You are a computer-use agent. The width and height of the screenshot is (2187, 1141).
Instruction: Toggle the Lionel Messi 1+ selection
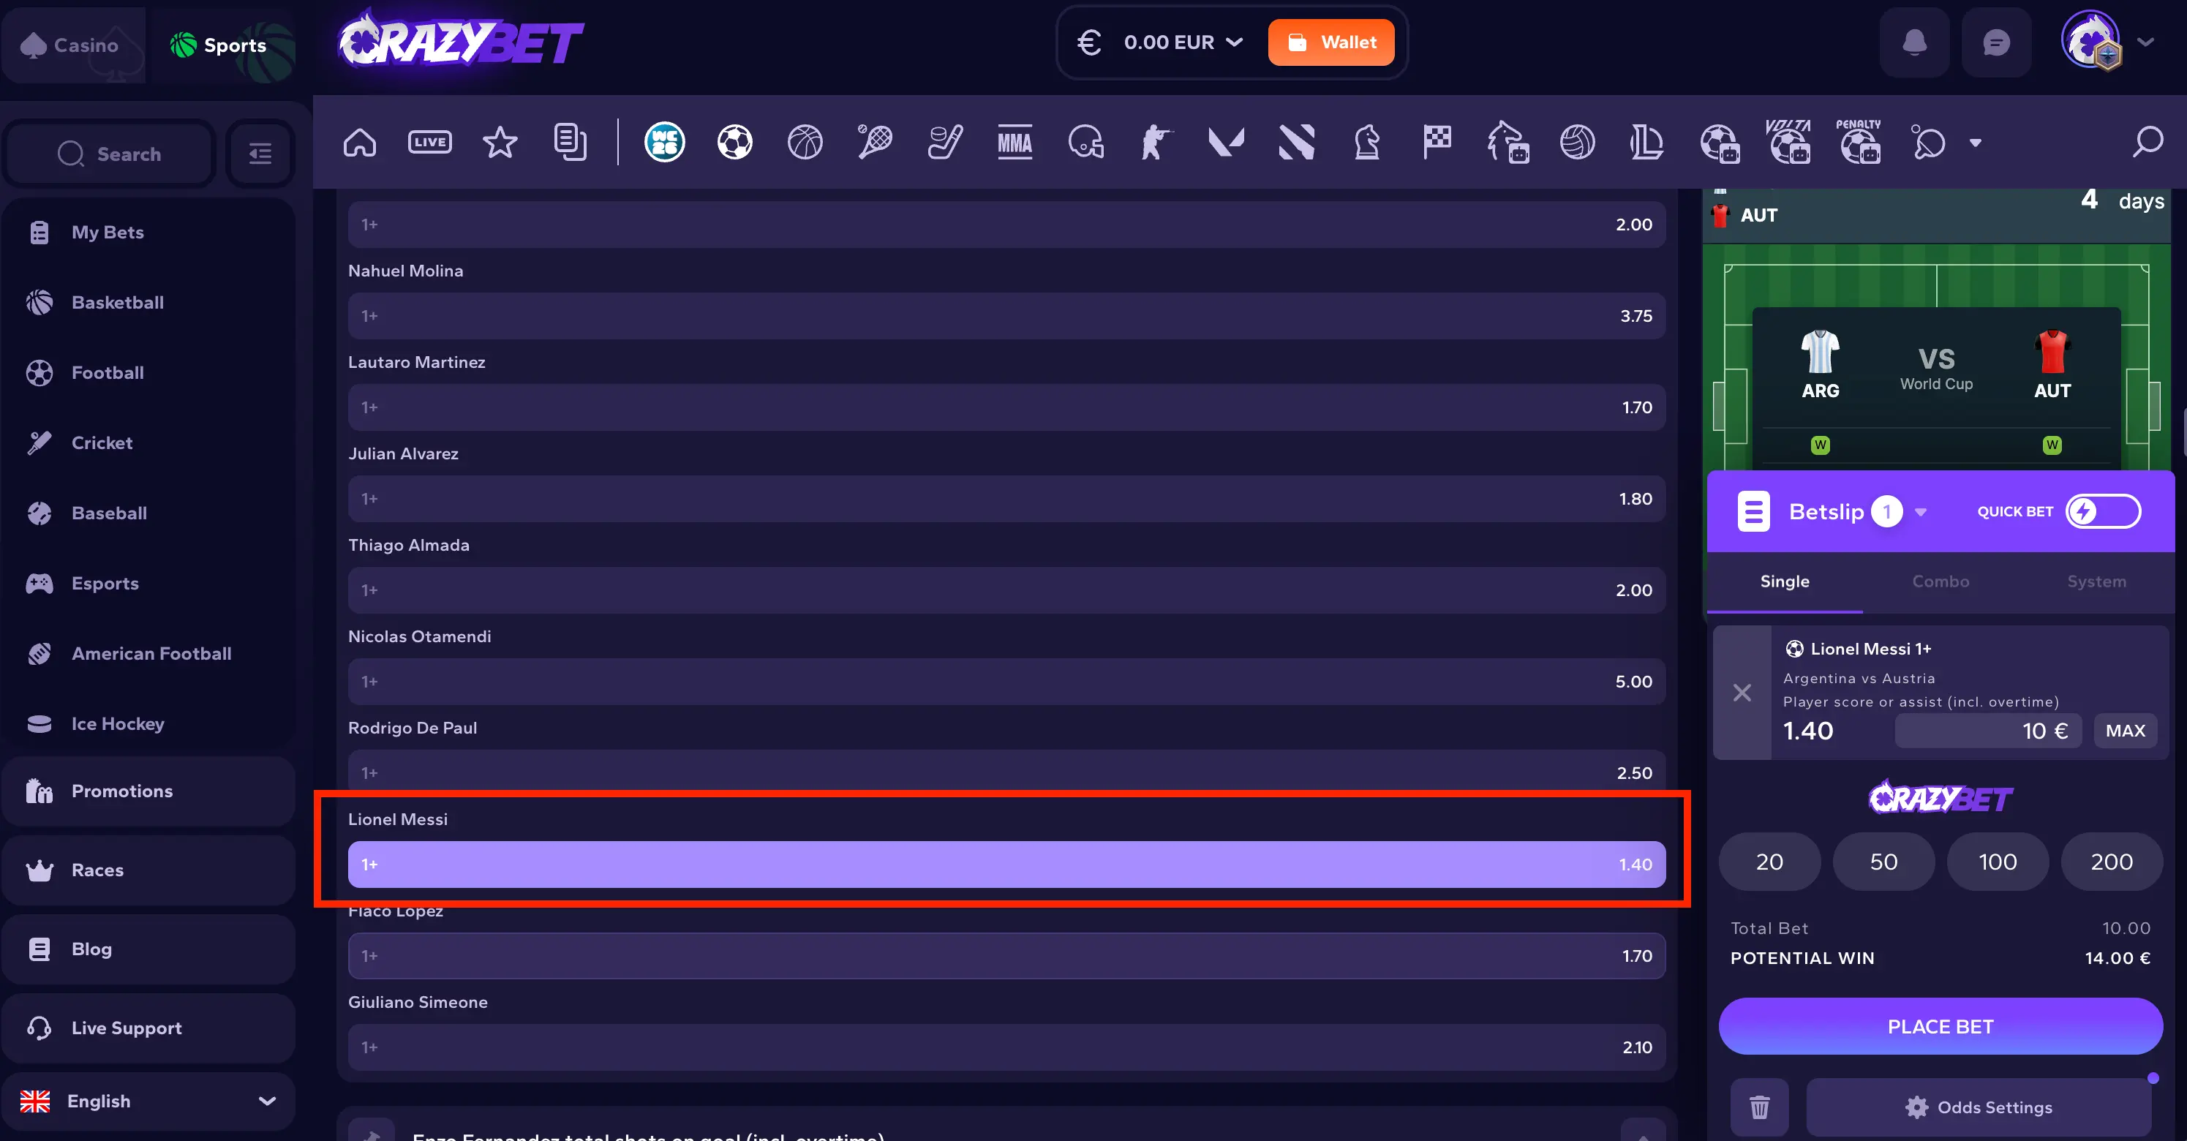[1006, 865]
